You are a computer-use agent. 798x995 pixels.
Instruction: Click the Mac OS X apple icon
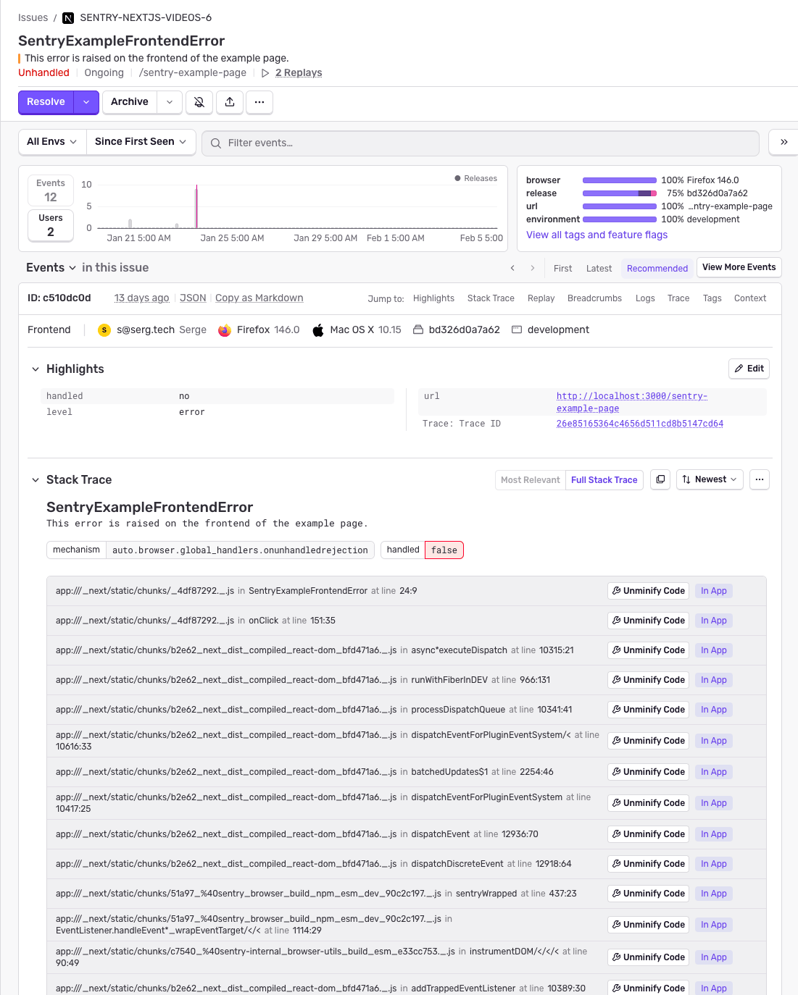(317, 329)
